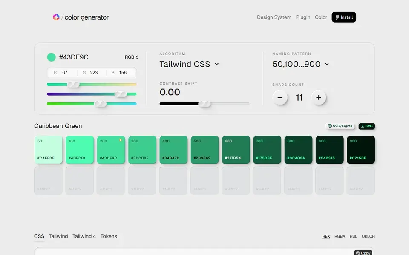Select the 600 shade swatch #217B54

click(x=236, y=150)
